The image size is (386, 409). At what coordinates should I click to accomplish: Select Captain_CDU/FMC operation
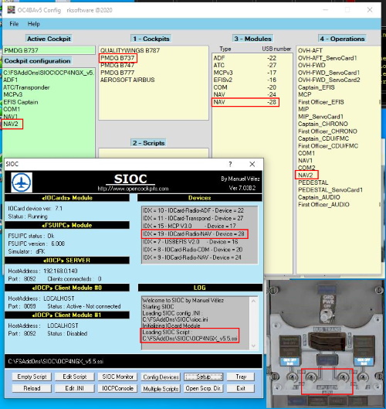click(323, 138)
